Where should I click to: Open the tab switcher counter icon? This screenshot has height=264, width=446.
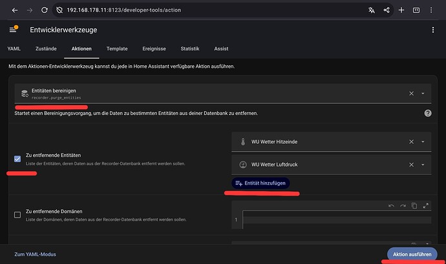click(x=416, y=10)
